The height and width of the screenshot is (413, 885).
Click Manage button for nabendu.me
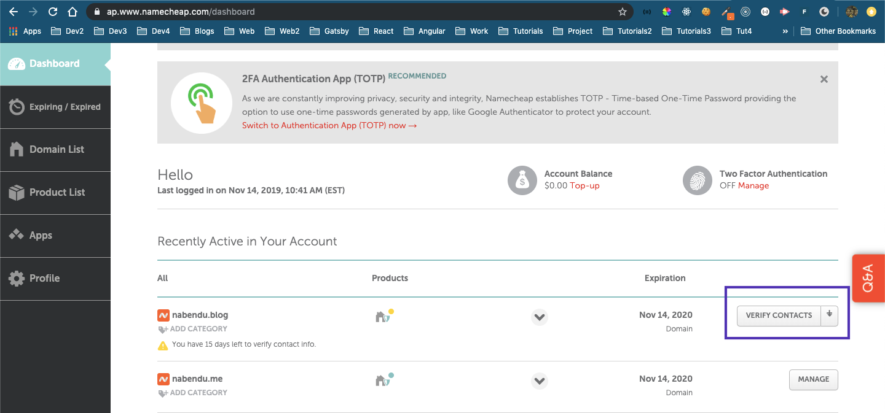[813, 379]
